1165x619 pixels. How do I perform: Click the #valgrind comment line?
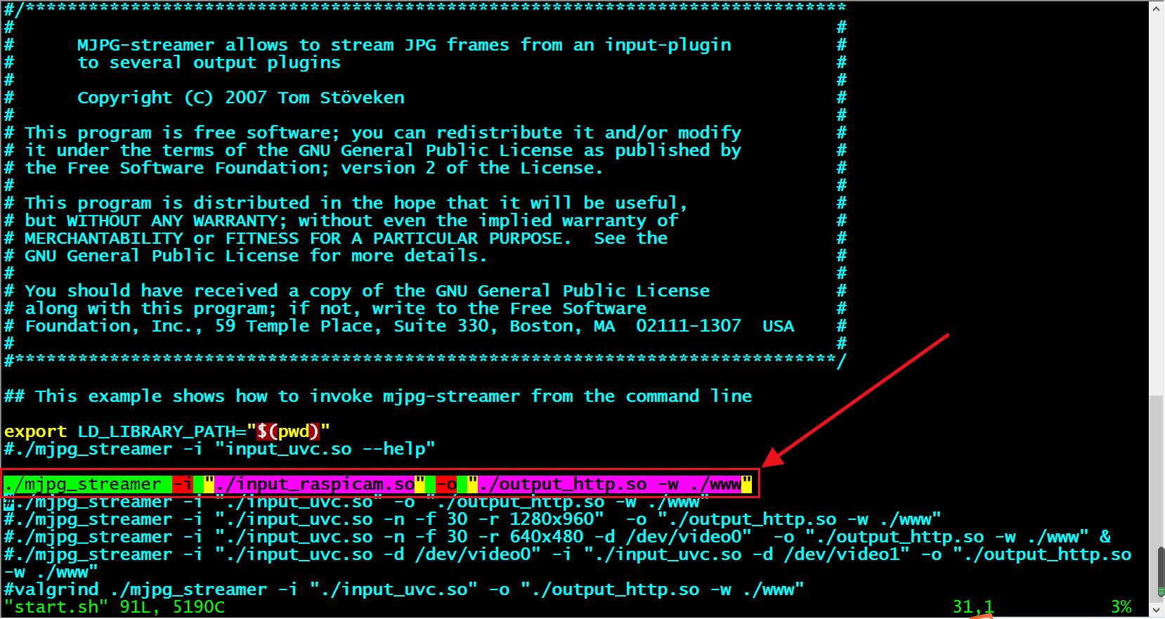(x=404, y=589)
